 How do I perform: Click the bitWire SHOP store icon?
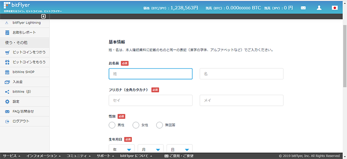click(7, 72)
